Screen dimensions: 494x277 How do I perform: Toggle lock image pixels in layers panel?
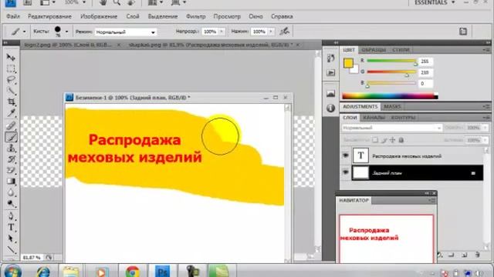pos(384,140)
